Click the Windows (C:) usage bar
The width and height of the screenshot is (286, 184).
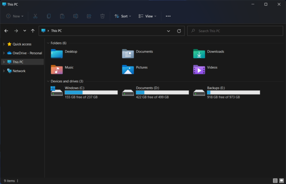pyautogui.click(x=91, y=93)
